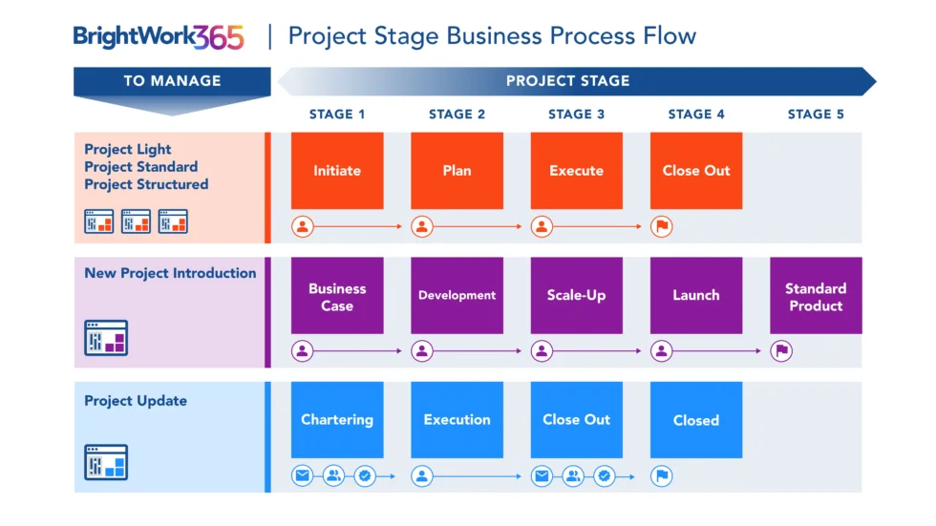
Task: Click the Project Update template icon
Action: pos(106,462)
